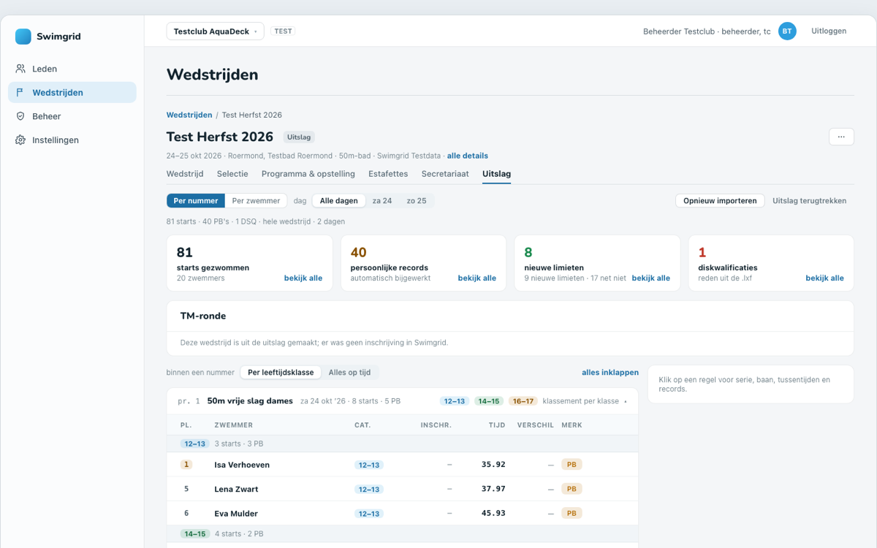The image size is (877, 548).
Task: Click bekijk alle for persoonlijke records
Action: (x=477, y=278)
